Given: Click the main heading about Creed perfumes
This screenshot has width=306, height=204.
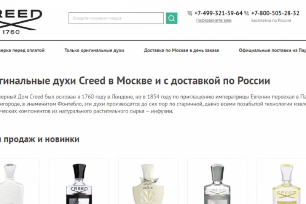Looking at the screenshot, I should click(135, 81).
